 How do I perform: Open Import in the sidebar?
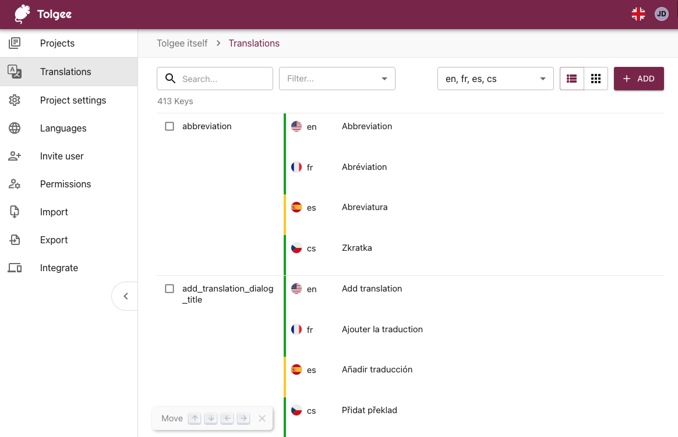point(69,212)
